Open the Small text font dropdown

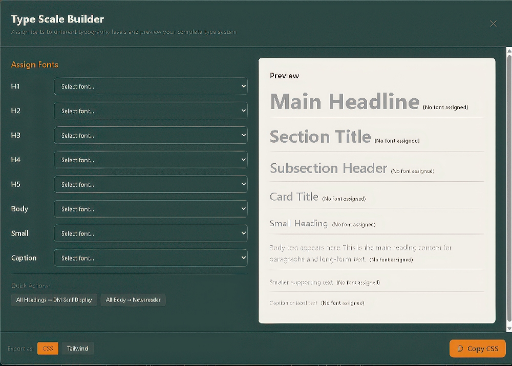150,233
